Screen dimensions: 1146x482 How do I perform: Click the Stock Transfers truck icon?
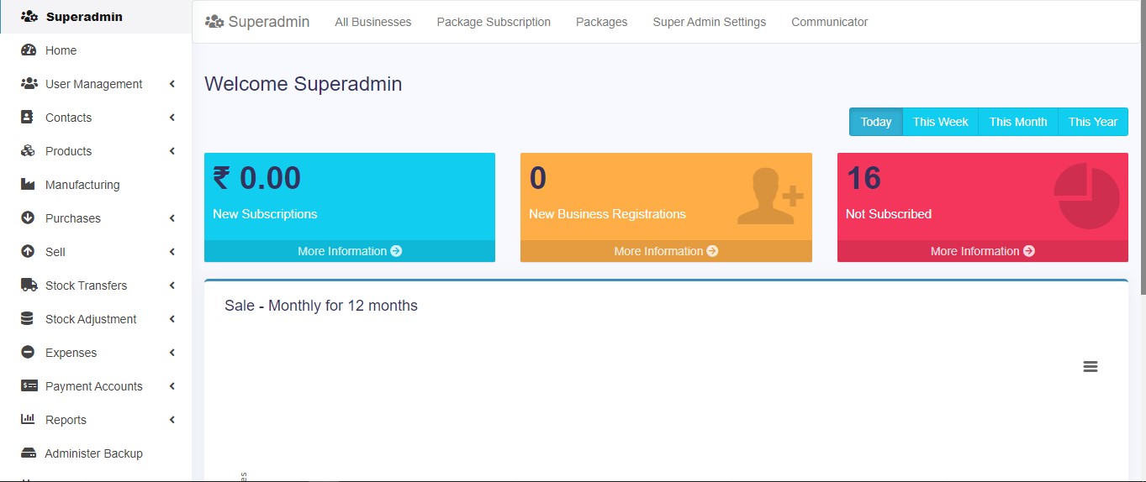tap(29, 286)
